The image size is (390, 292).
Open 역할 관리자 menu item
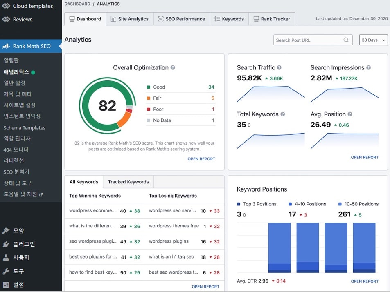[17, 138]
